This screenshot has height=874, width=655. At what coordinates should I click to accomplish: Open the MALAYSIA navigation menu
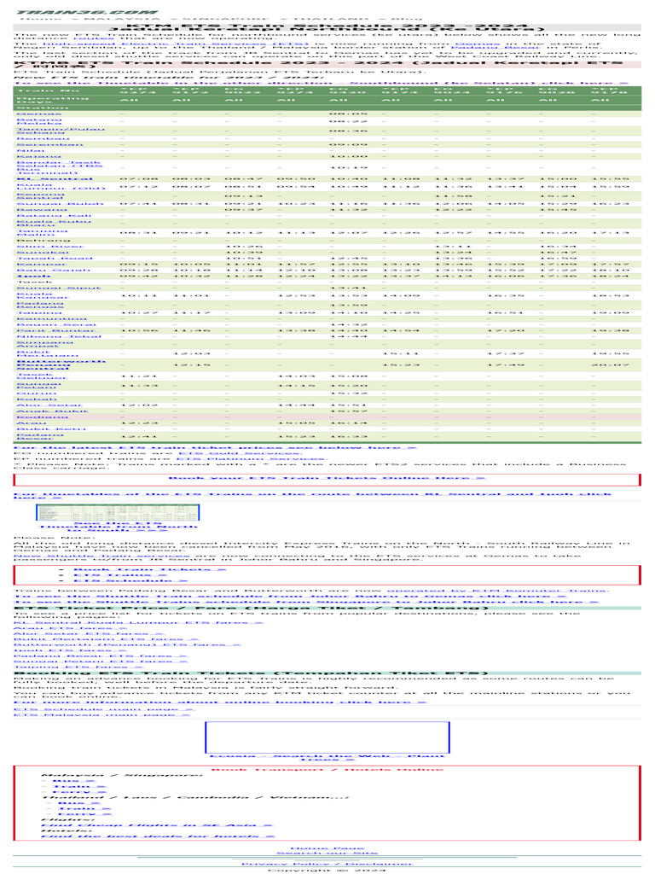click(121, 19)
